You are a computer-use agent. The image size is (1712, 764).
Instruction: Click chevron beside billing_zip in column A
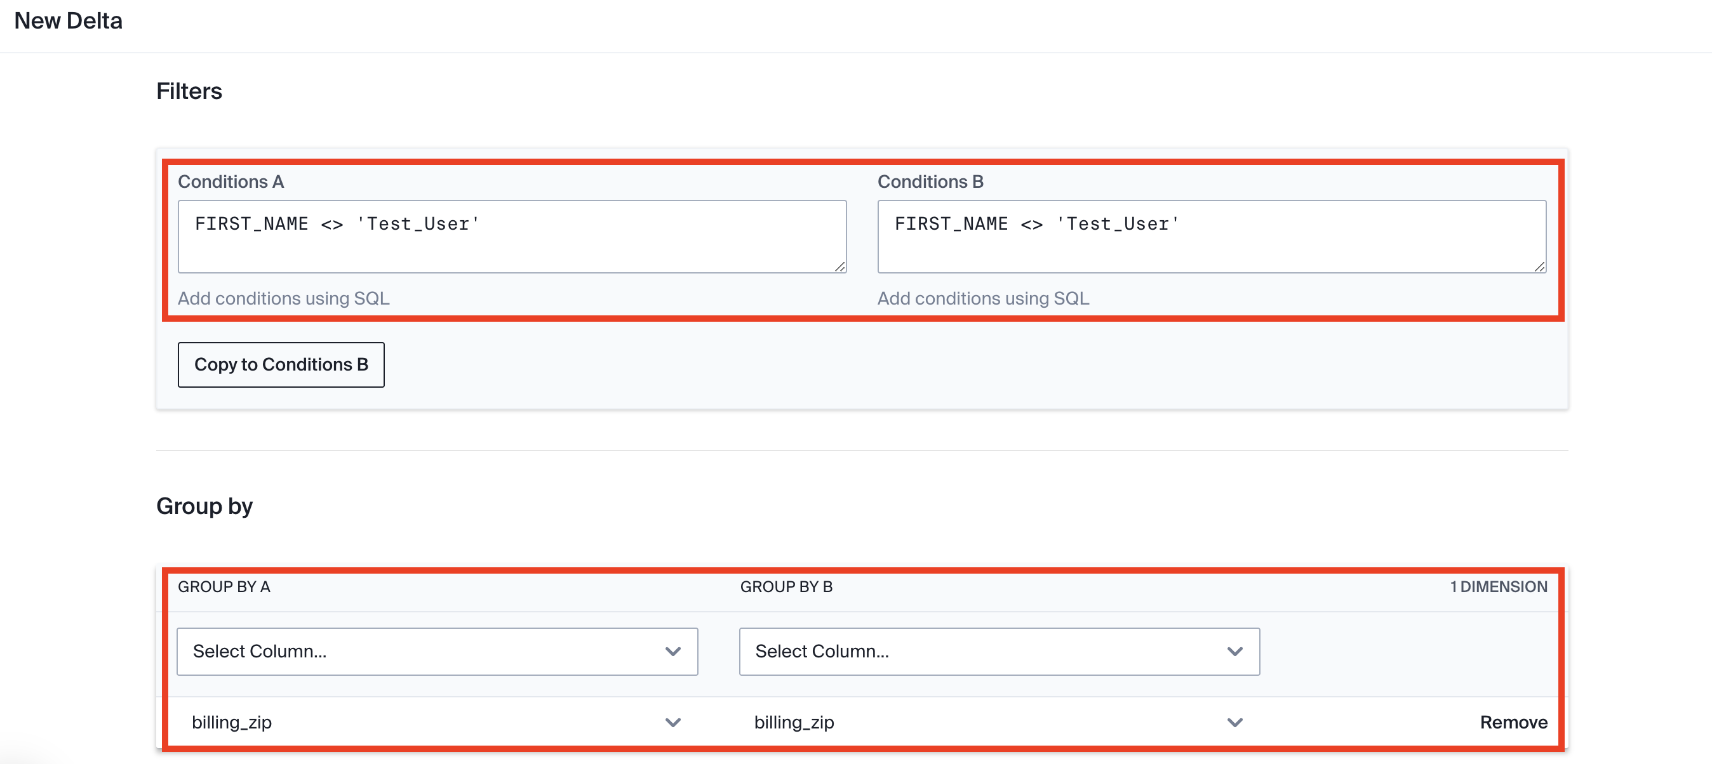(672, 723)
